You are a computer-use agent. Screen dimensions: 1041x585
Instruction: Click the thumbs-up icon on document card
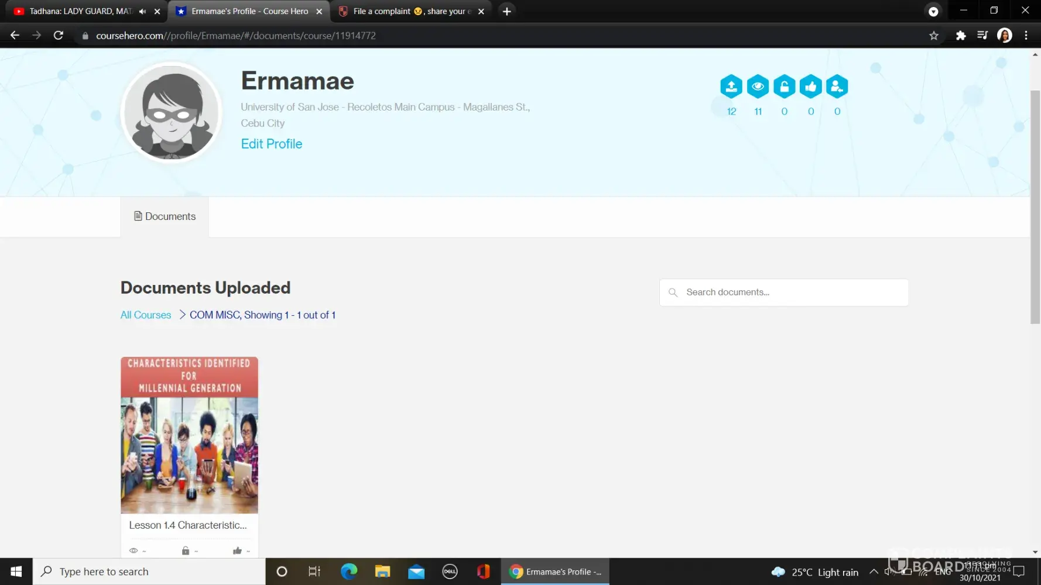[x=237, y=550]
